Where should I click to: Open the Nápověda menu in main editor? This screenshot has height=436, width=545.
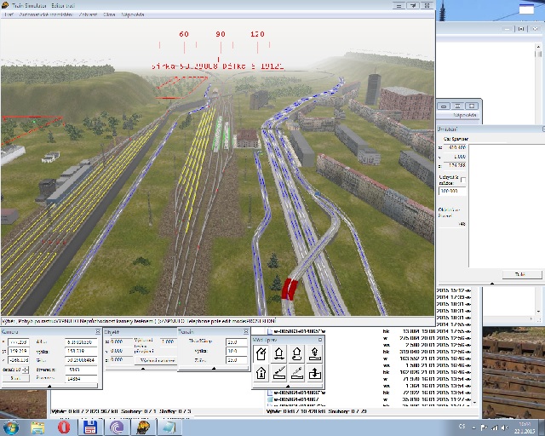click(x=133, y=14)
